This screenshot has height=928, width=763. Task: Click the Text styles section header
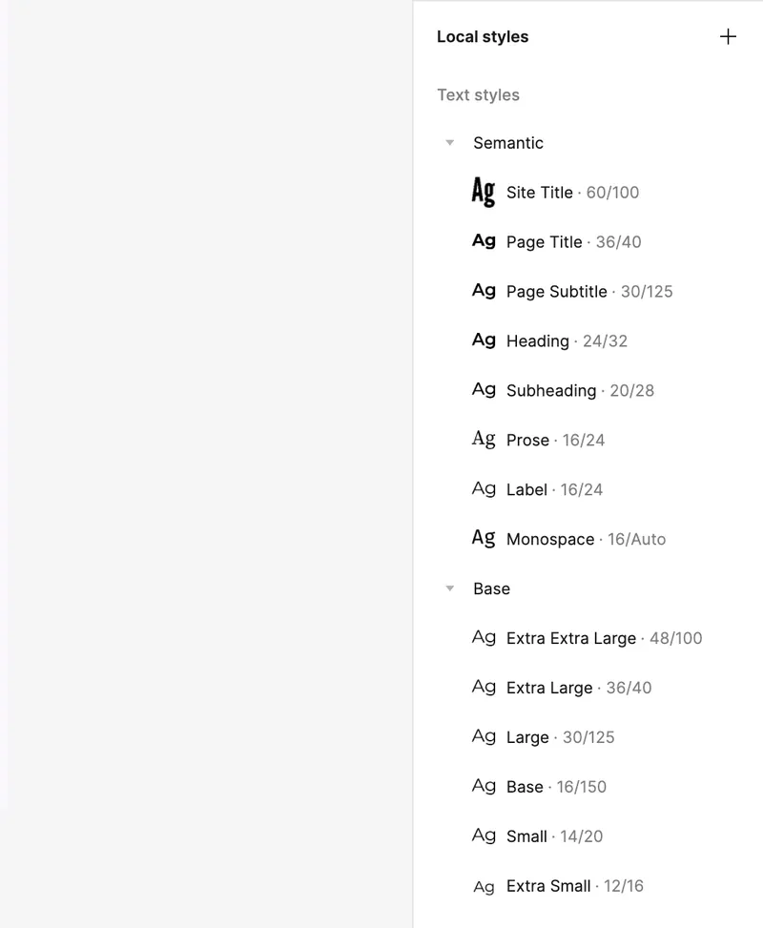tap(478, 95)
